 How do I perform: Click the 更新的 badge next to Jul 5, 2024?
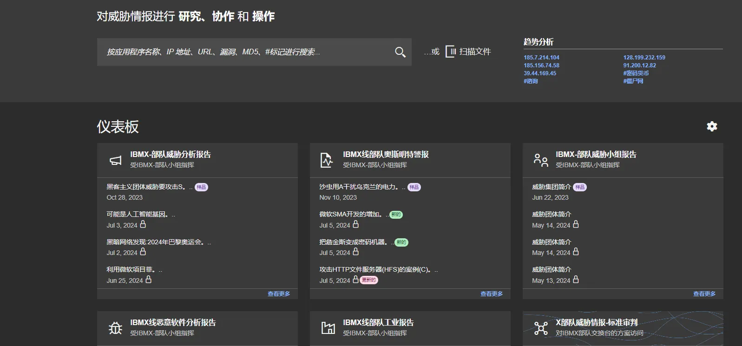369,280
